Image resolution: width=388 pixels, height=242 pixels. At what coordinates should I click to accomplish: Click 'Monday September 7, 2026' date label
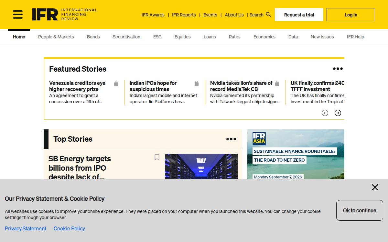(278, 177)
